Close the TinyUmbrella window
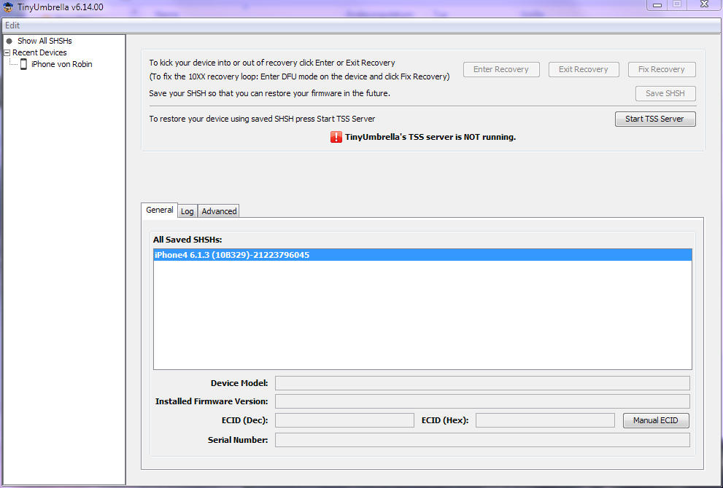The height and width of the screenshot is (488, 723). [704, 4]
